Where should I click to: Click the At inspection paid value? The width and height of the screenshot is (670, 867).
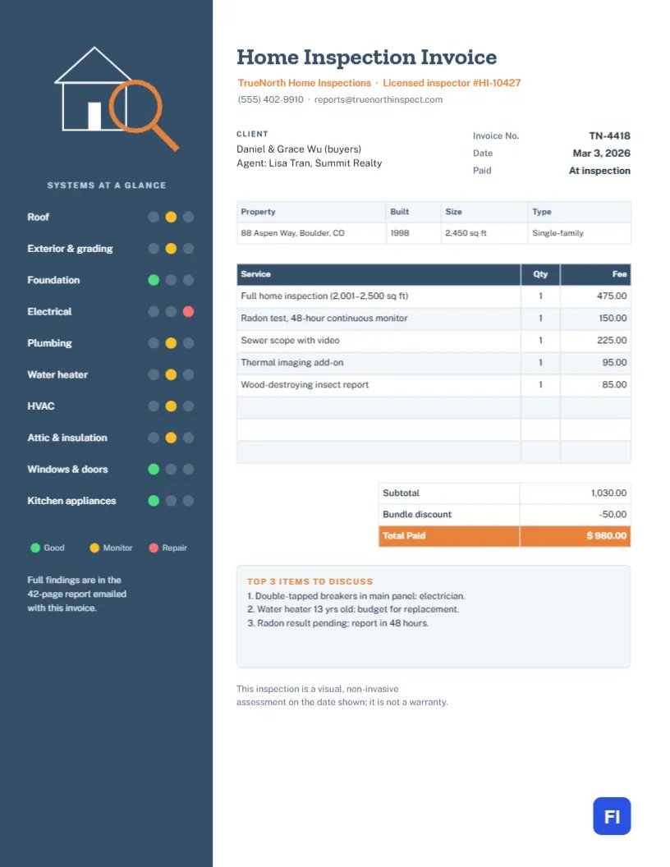pos(599,171)
